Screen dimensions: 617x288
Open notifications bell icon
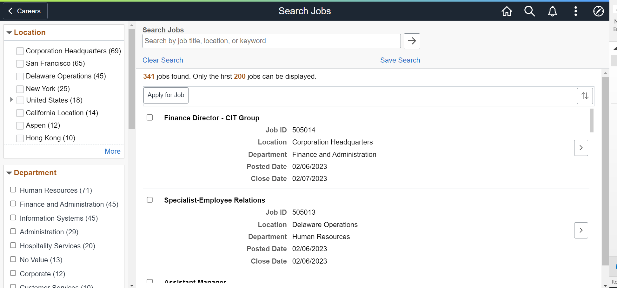pos(552,11)
